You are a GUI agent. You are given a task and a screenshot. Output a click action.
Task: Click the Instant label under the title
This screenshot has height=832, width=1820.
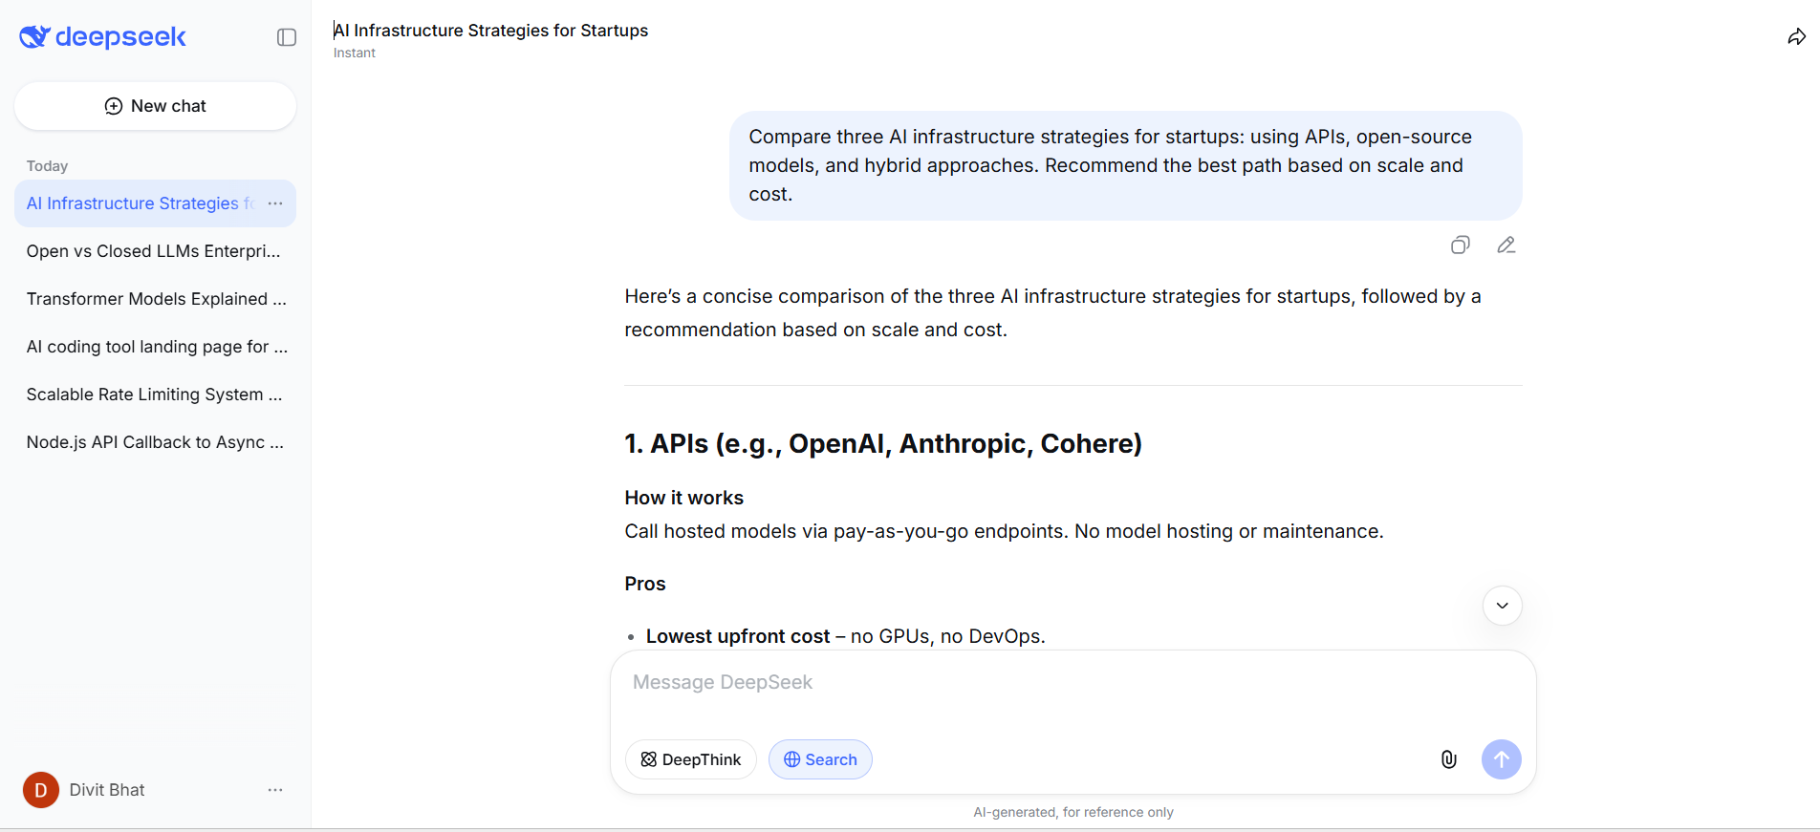click(x=355, y=53)
